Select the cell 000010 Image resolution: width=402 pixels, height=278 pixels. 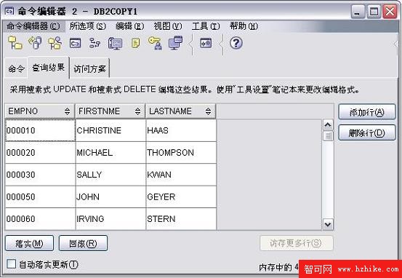40,130
